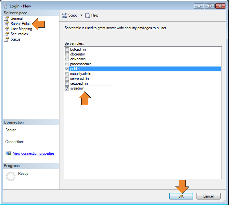Click the connection properties icon
Viewport: 229px width, 205px height.
click(x=8, y=153)
